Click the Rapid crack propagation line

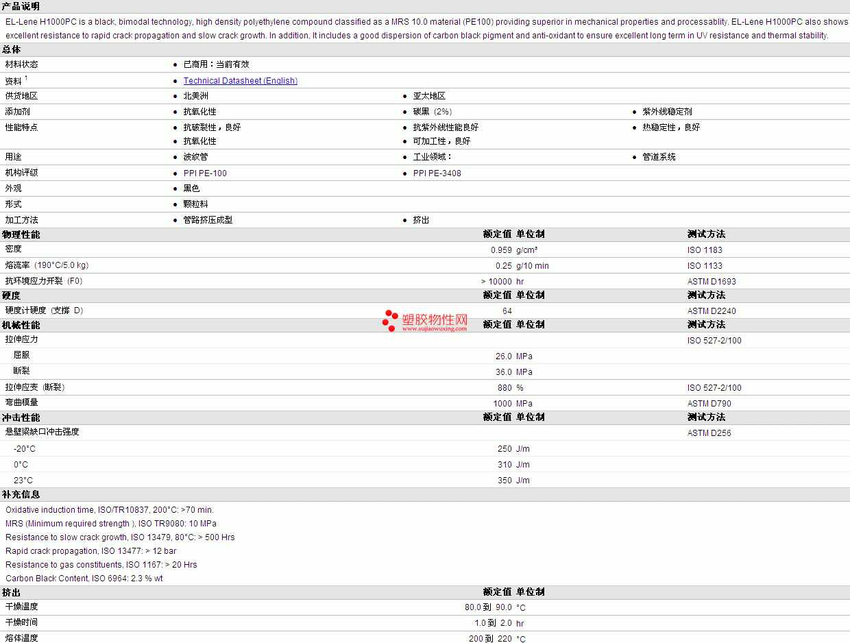click(x=91, y=551)
